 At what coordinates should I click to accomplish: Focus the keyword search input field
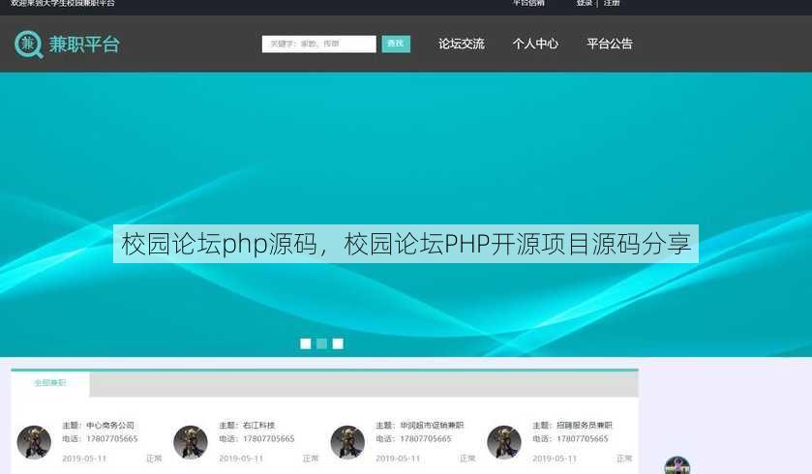tap(319, 44)
